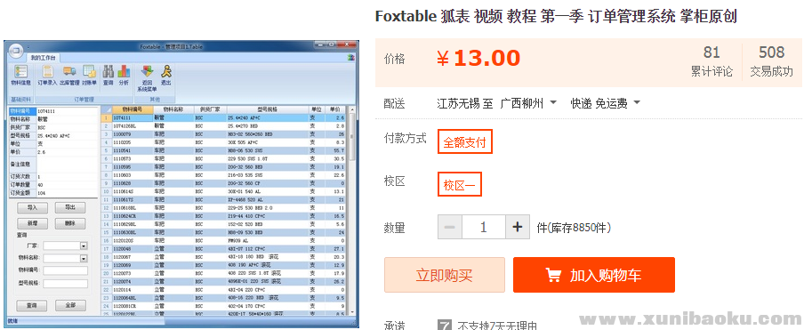Open 508 交易成功 sales link
The image size is (804, 330).
(772, 61)
